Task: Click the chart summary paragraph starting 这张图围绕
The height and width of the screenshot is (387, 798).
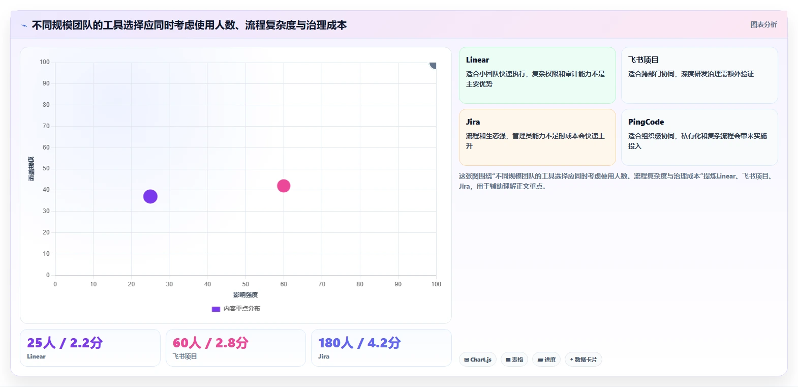Action: 617,181
